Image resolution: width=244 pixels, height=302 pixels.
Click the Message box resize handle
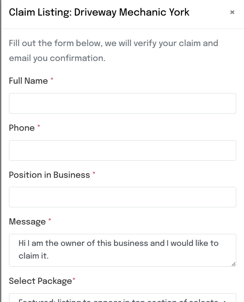[x=233, y=264]
